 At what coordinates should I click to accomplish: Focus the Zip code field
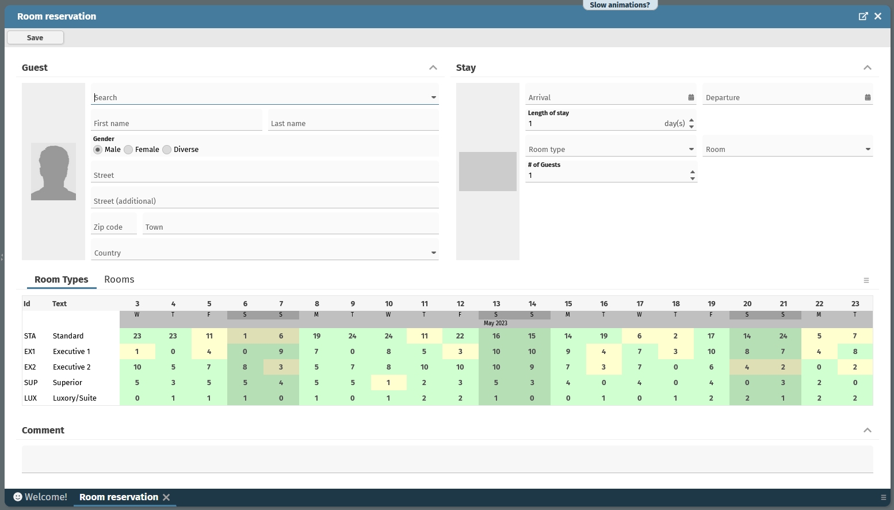[x=114, y=223]
